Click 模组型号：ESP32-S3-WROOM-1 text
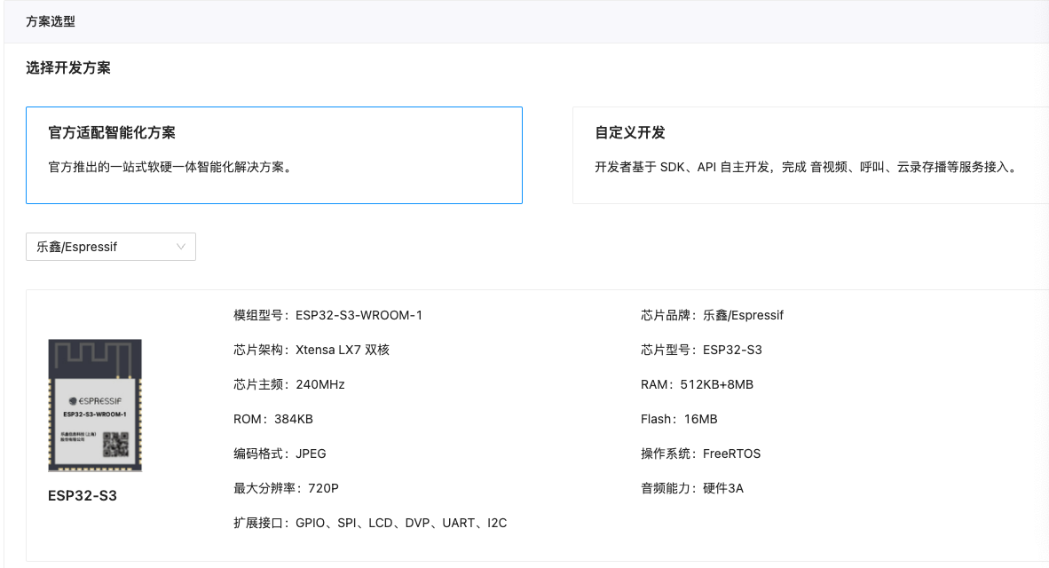Viewport: 1049px width, 568px height. pyautogui.click(x=327, y=315)
